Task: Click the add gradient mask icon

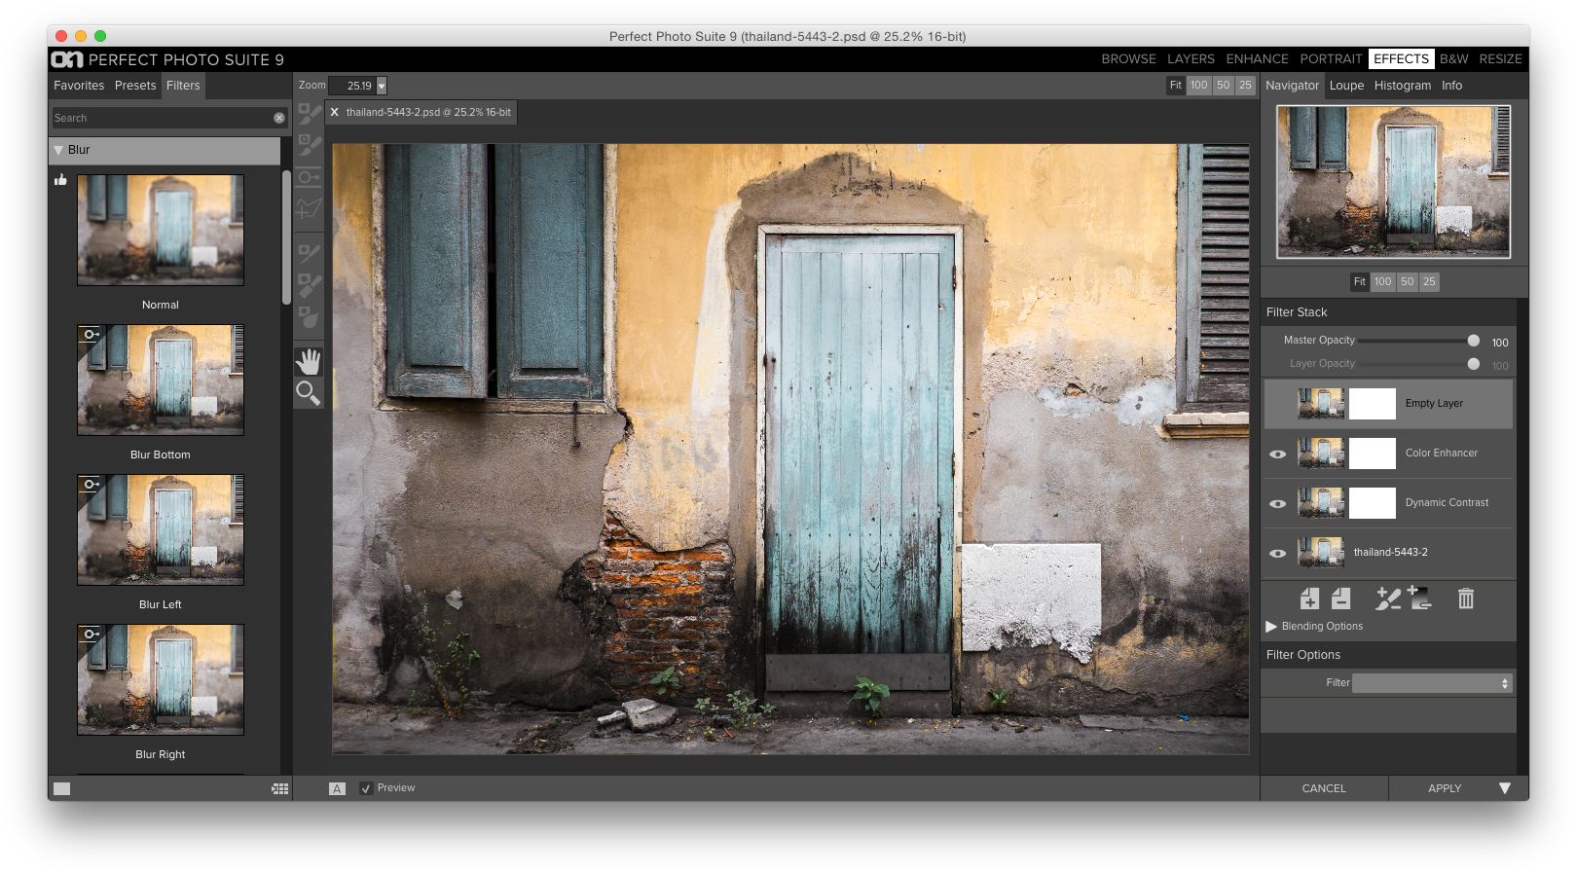Action: [1420, 599]
